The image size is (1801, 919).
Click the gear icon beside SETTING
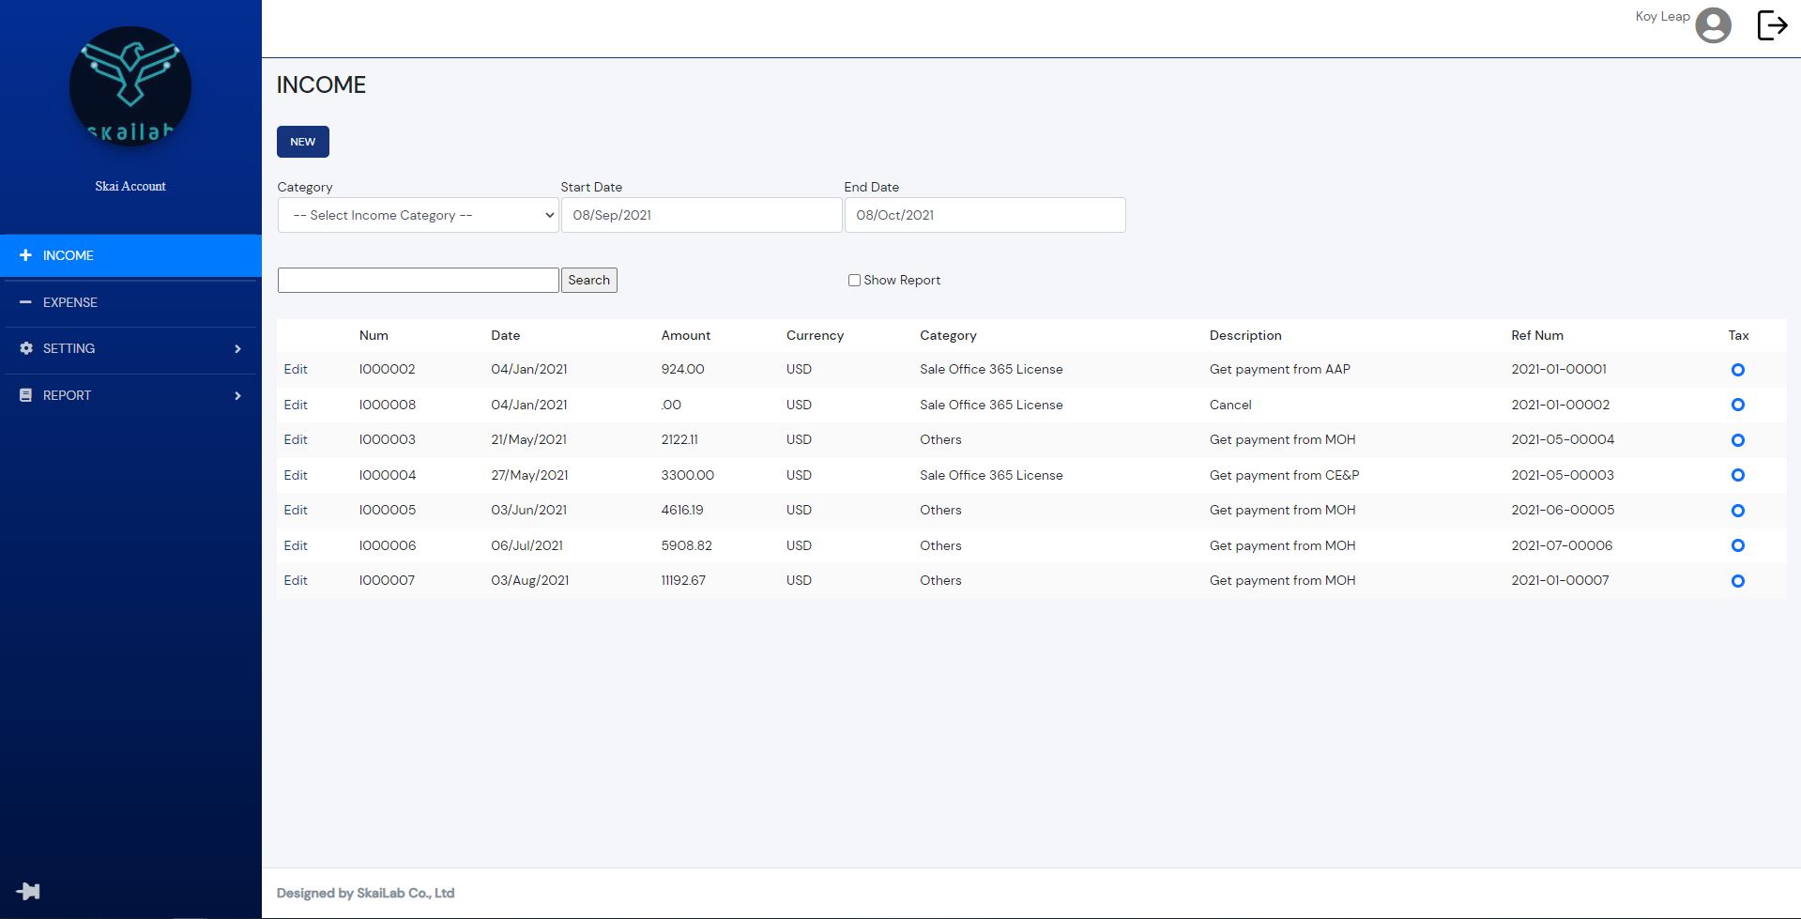tap(25, 348)
